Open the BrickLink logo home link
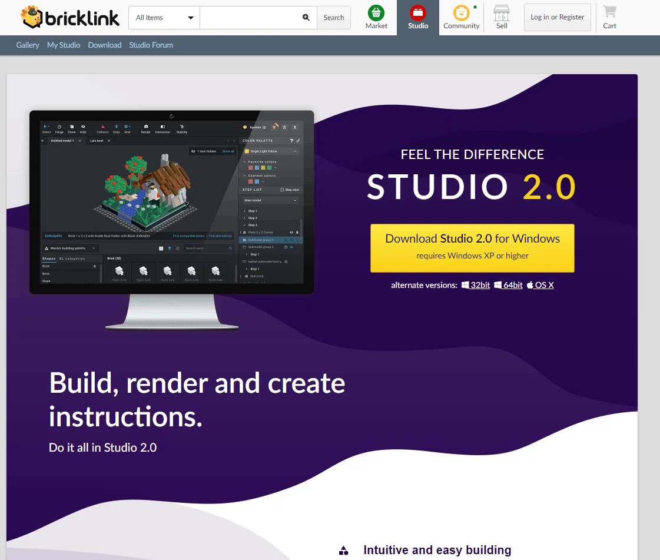660x560 pixels. pyautogui.click(x=70, y=17)
